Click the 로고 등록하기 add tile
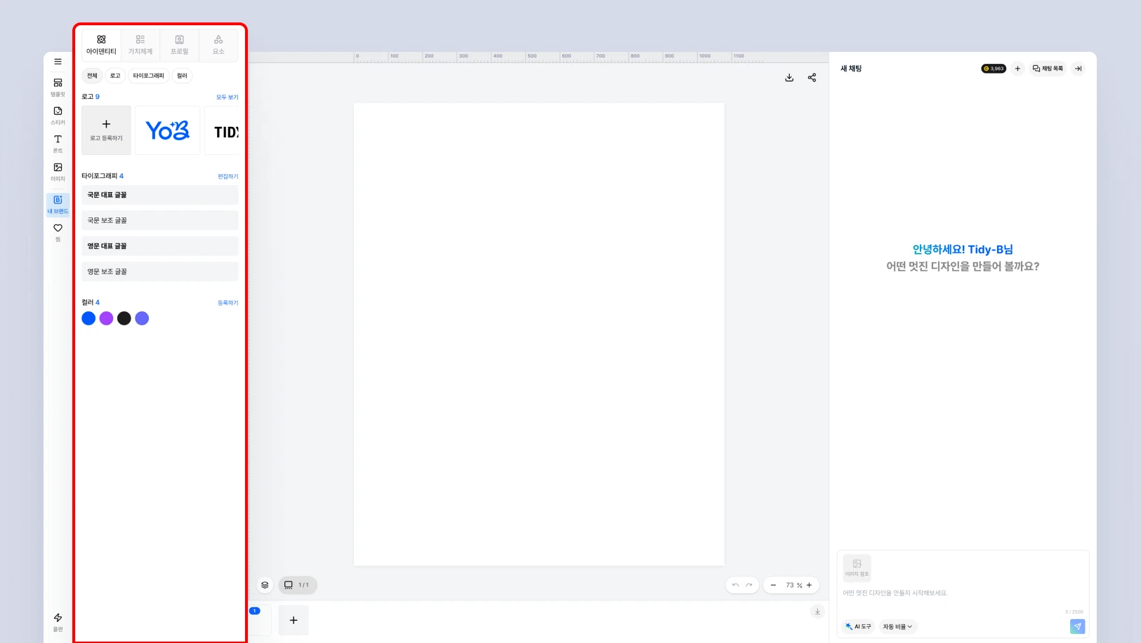Viewport: 1141px width, 643px height. tap(106, 130)
